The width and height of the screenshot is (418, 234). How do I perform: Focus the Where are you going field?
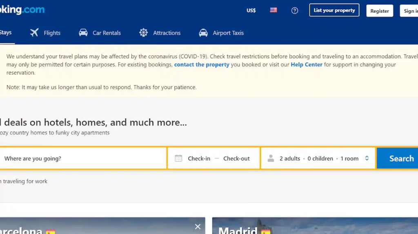83,159
